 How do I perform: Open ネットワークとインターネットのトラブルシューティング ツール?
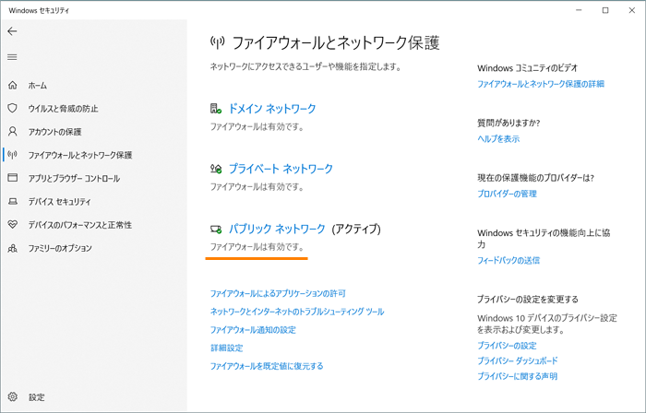[x=297, y=312]
